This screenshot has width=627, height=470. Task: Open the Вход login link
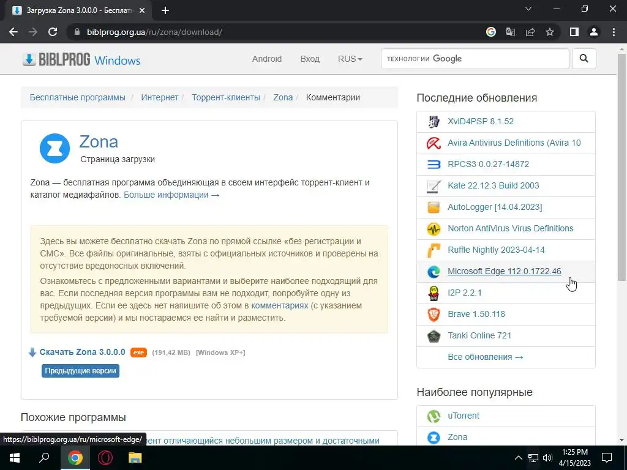click(x=310, y=59)
